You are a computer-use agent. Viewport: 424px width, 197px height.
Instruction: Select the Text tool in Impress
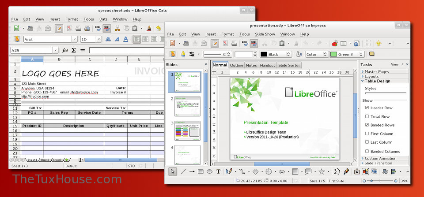(x=218, y=171)
